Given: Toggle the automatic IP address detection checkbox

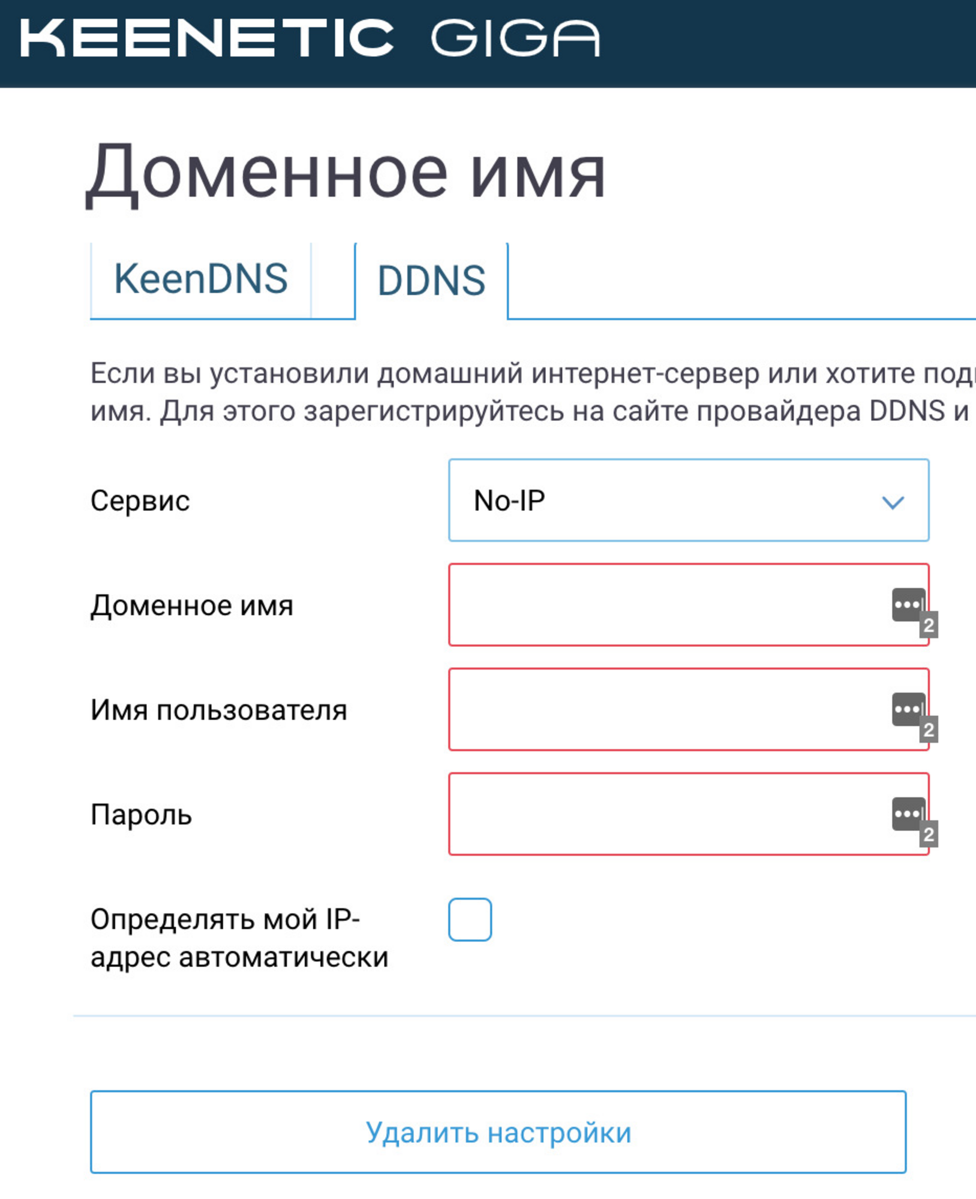Looking at the screenshot, I should click(x=470, y=919).
